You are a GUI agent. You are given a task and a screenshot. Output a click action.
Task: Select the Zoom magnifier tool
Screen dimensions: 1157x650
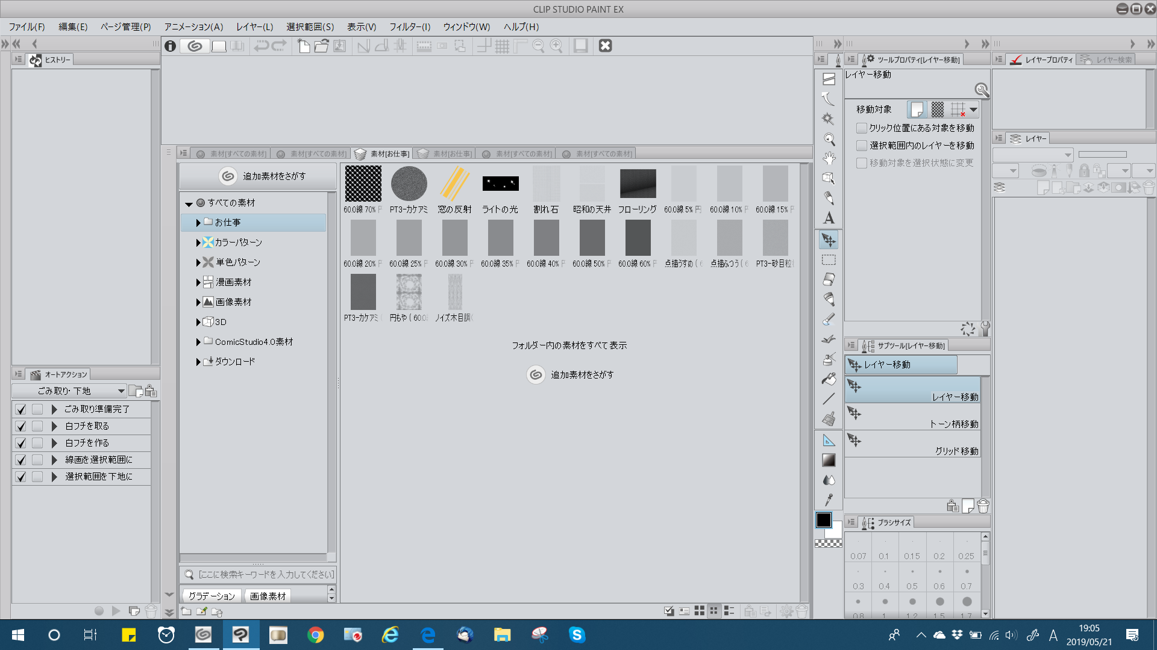(829, 139)
